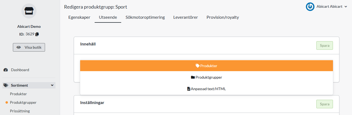Screen dimensions: 352x115
Task: Click the Abicart Demo store avatar icon
Action: tap(29, 11)
